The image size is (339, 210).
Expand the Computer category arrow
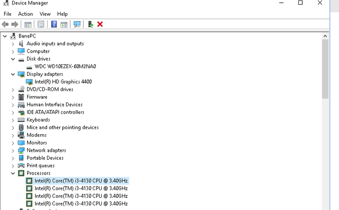pyautogui.click(x=13, y=51)
